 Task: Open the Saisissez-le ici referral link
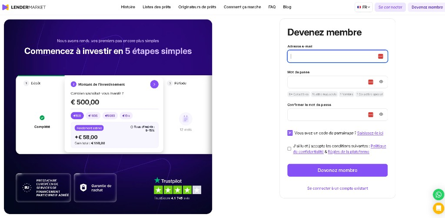[x=370, y=133]
